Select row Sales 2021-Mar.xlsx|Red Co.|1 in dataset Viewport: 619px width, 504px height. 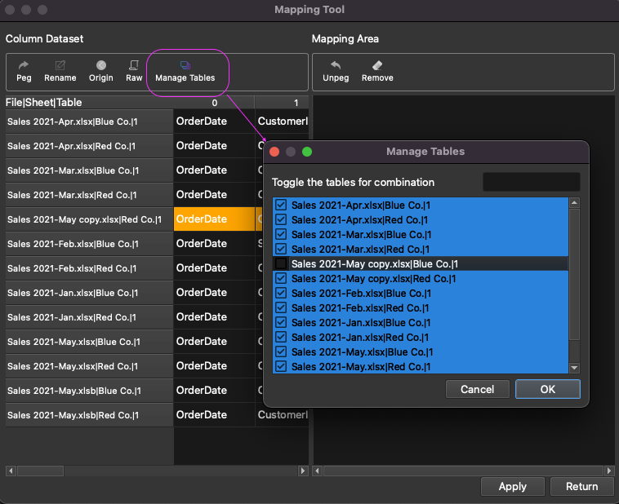[89, 195]
